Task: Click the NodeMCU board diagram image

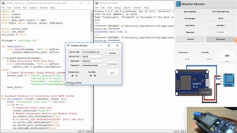Action: pyautogui.click(x=192, y=83)
